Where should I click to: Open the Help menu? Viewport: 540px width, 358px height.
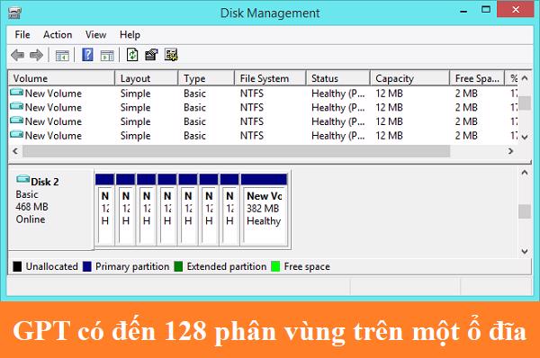click(130, 35)
